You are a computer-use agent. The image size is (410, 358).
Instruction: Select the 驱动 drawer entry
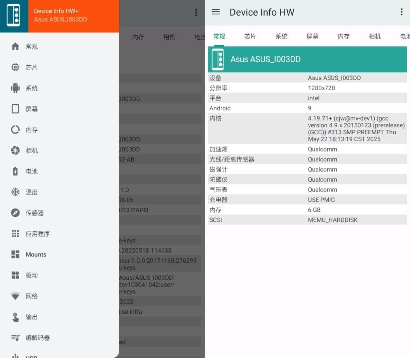click(x=32, y=276)
